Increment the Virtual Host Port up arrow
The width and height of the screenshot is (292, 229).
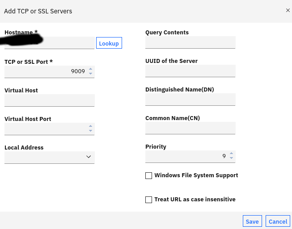91,126
